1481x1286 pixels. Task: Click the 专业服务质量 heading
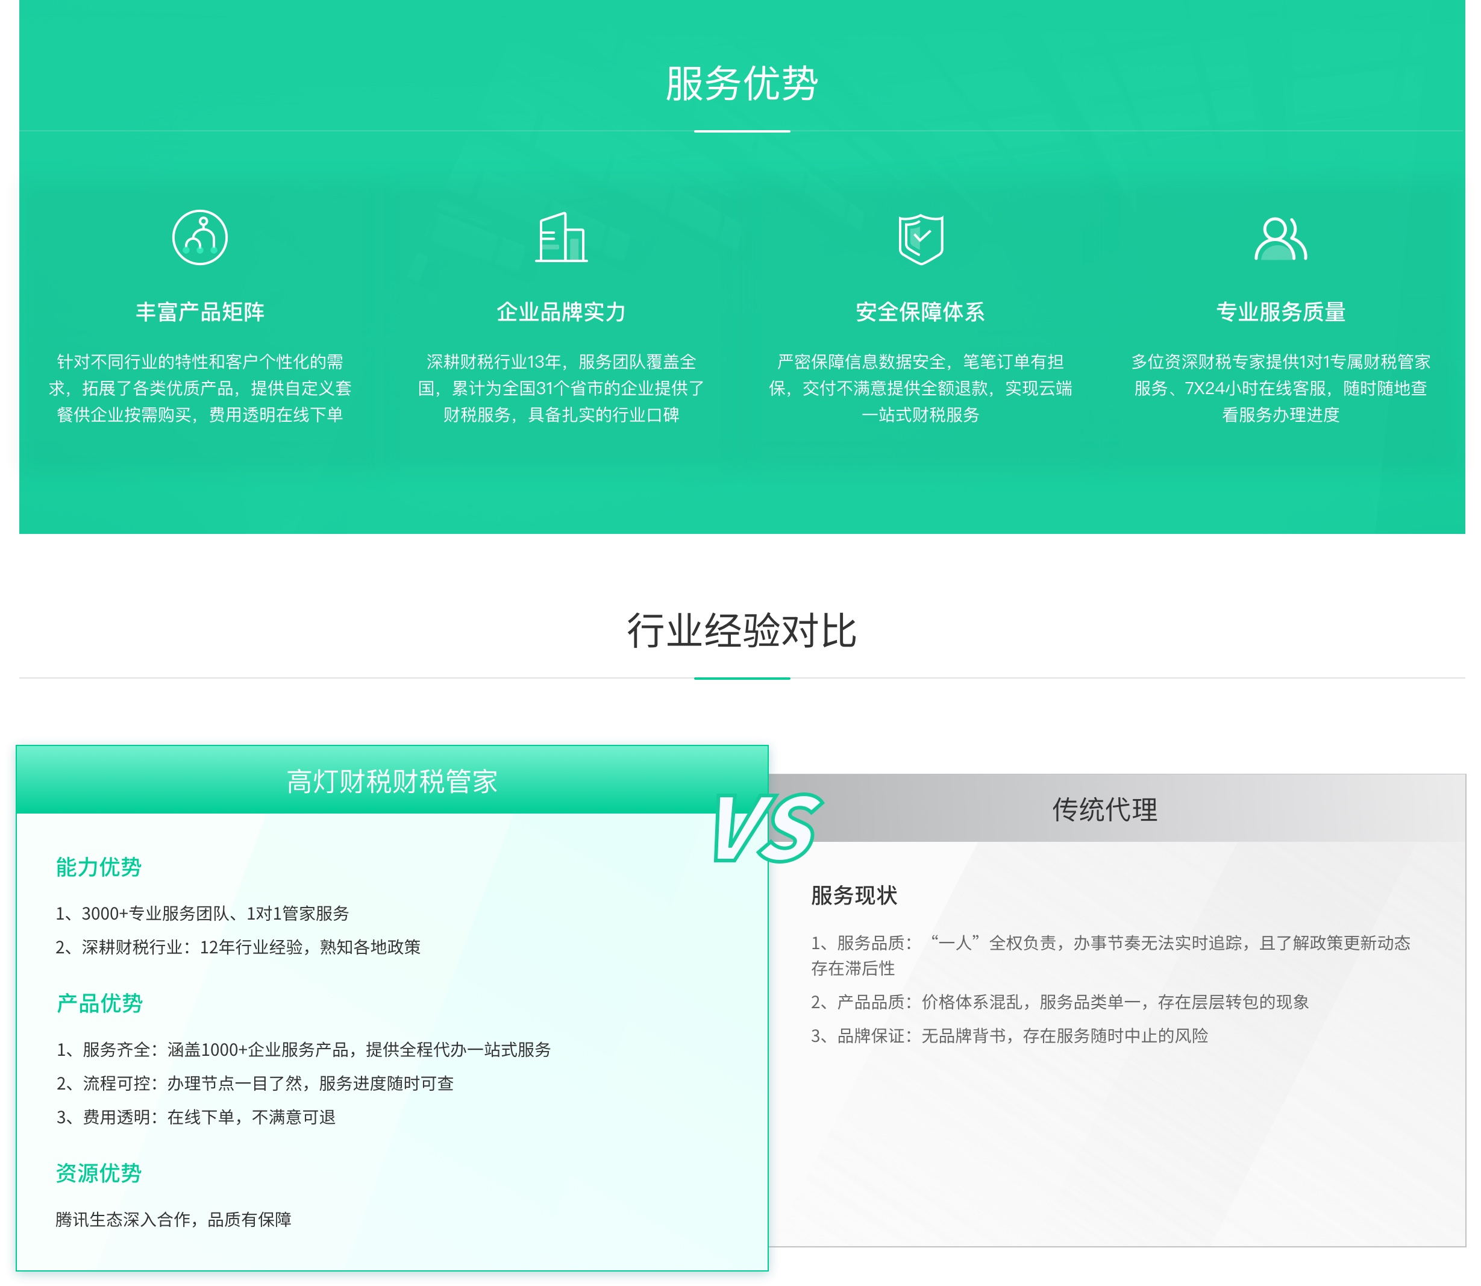(x=1281, y=312)
